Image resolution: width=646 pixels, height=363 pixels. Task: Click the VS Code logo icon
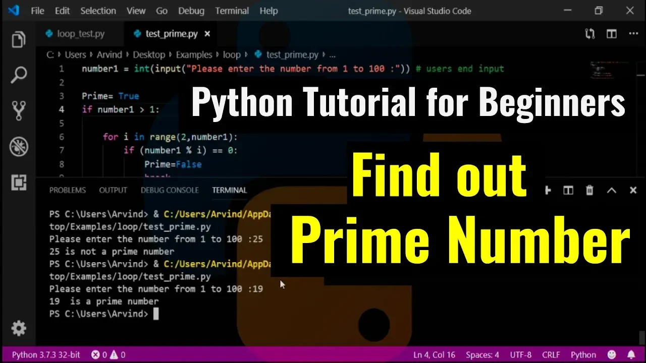14,10
